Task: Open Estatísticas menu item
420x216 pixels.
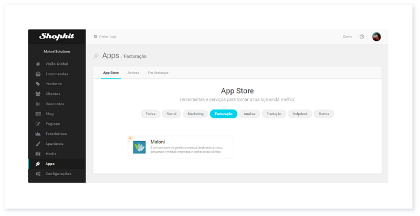Action: click(56, 134)
